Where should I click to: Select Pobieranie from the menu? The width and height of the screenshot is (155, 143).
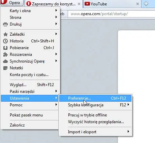(x=30, y=48)
